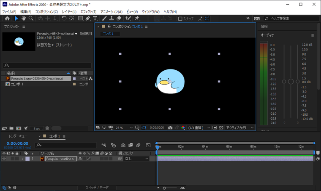The image size is (321, 191).
Task: Click the interpret footage icon in Project panel
Action: pos(4,128)
